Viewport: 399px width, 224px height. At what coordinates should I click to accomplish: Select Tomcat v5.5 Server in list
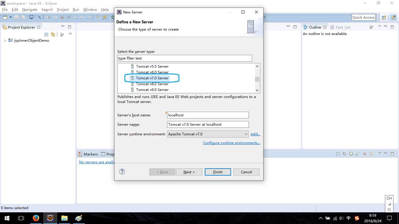(152, 66)
